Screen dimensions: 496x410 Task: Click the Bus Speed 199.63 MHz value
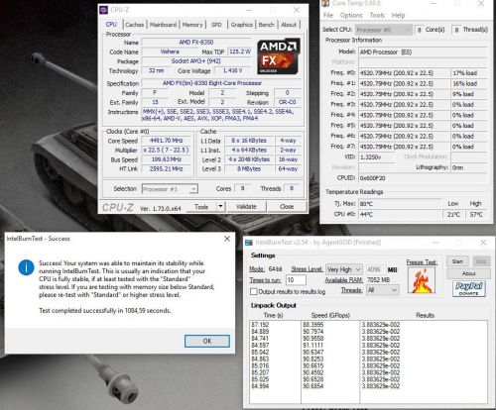pyautogui.click(x=167, y=159)
